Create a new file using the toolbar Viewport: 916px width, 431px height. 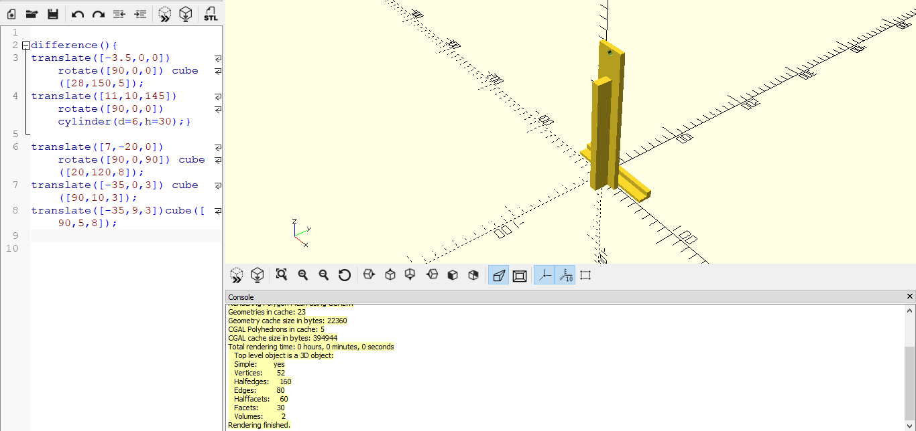coord(11,14)
